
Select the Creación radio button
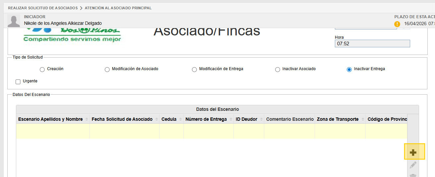click(42, 69)
